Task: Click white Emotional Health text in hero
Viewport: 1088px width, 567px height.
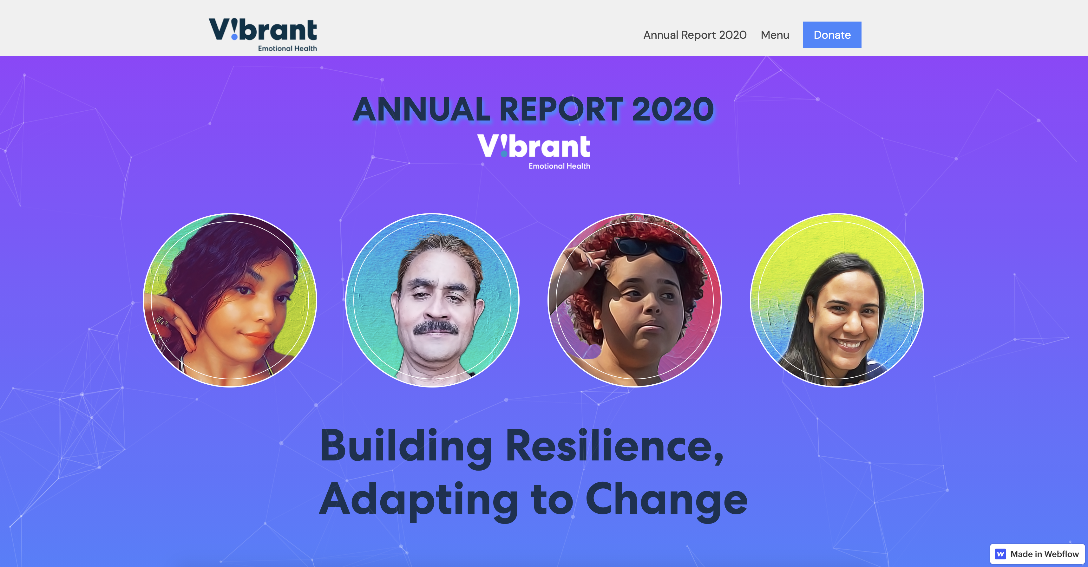Action: [559, 166]
